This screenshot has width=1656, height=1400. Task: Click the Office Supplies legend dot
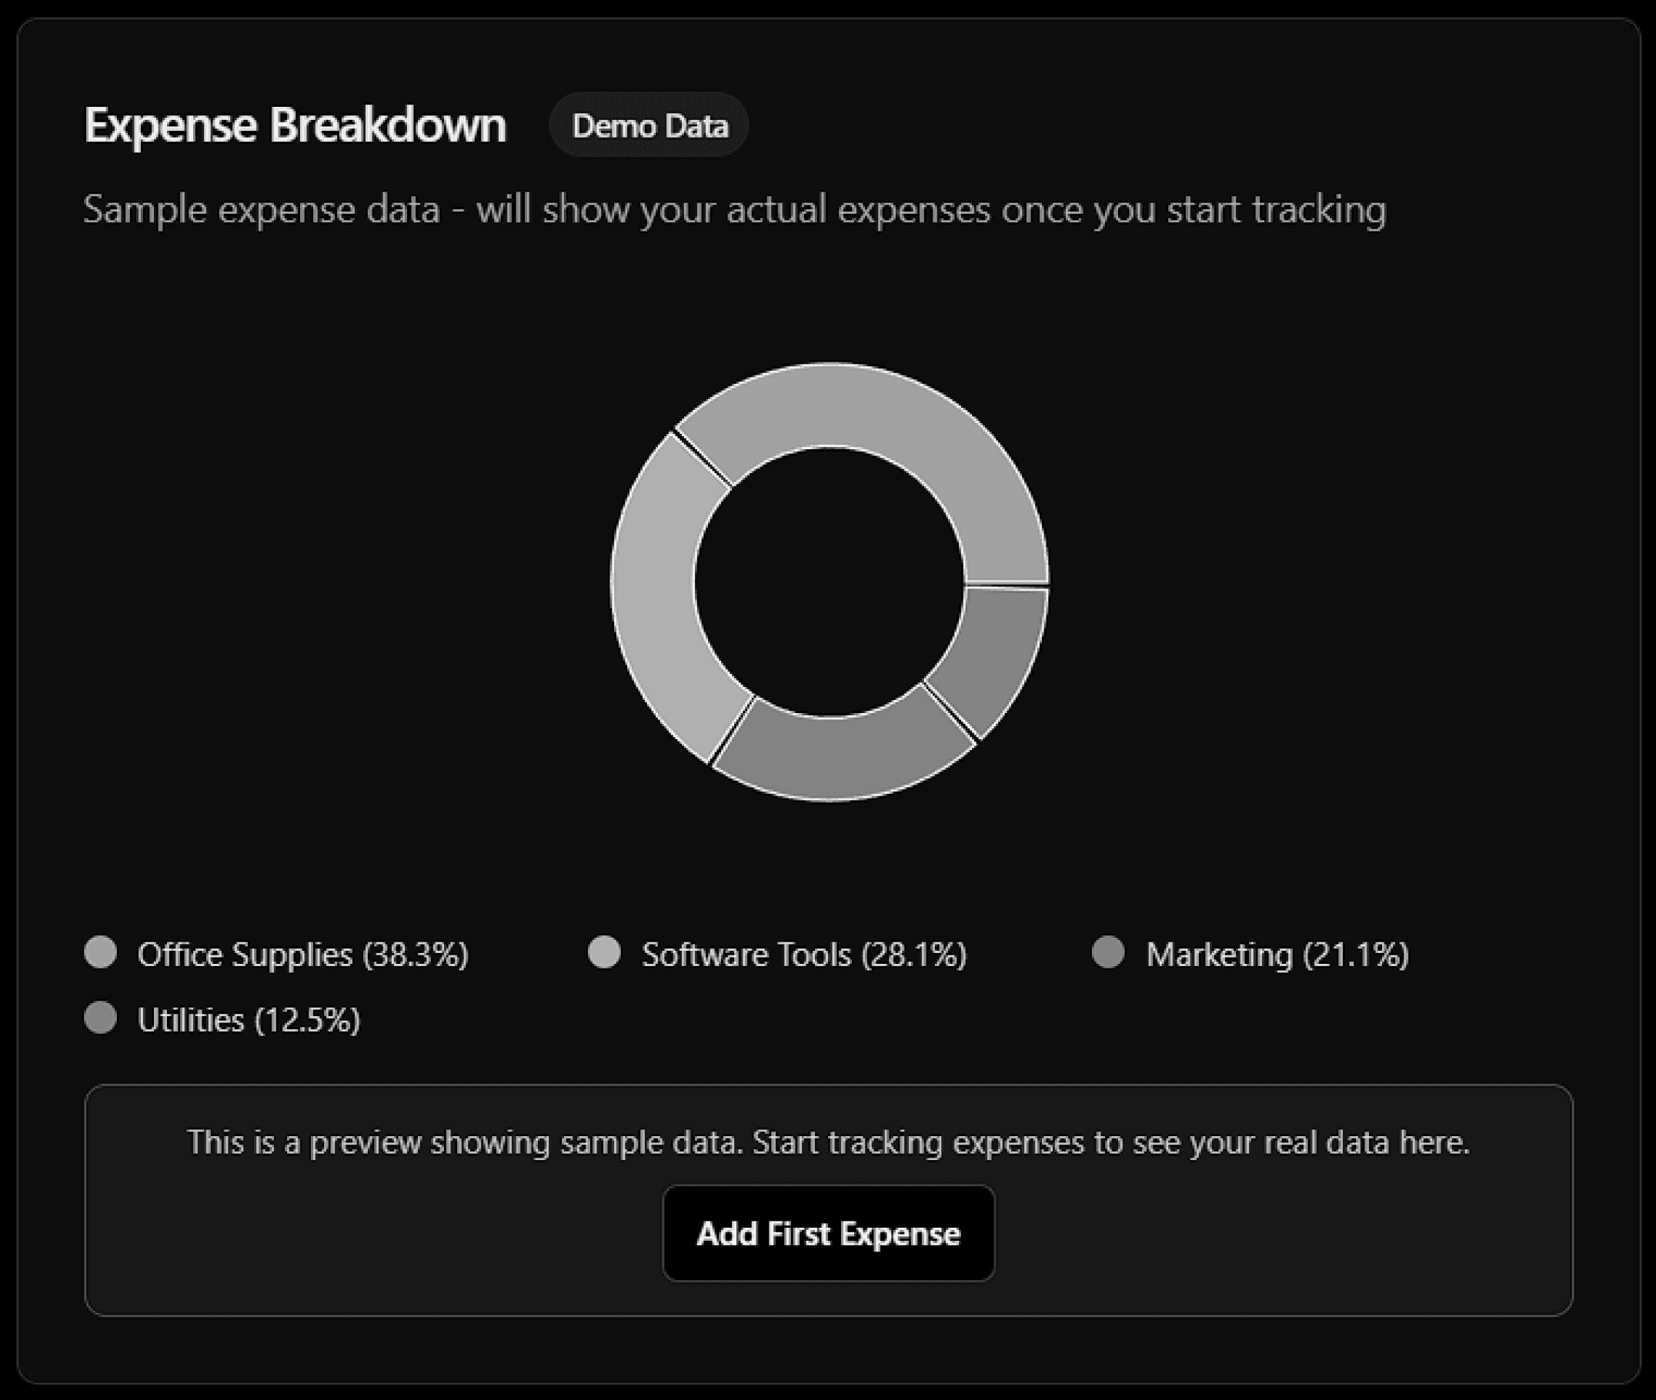pos(101,952)
